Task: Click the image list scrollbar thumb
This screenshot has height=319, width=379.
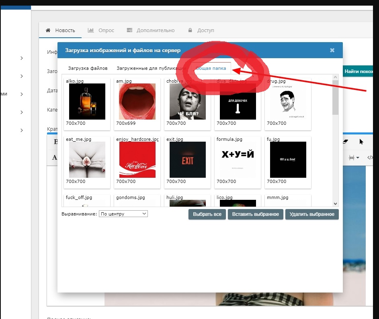Action: (335, 98)
